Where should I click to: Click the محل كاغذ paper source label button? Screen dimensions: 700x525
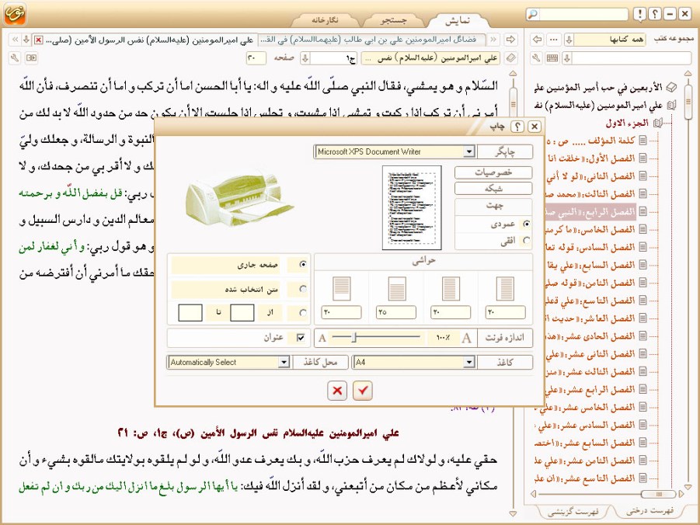(320, 362)
